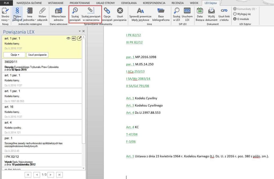Open the PLIK tab
Viewport: 274px width, 179px height.
pos(6,3)
